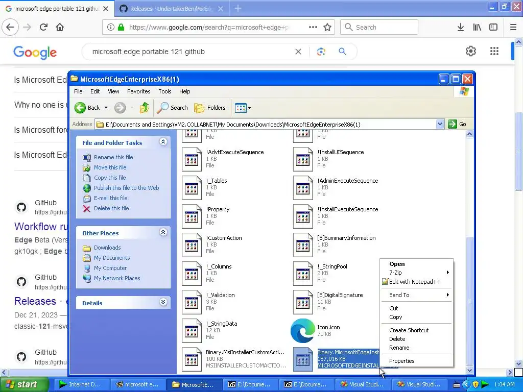Click Publish this file to the Web
The width and height of the screenshot is (523, 392).
(x=127, y=188)
